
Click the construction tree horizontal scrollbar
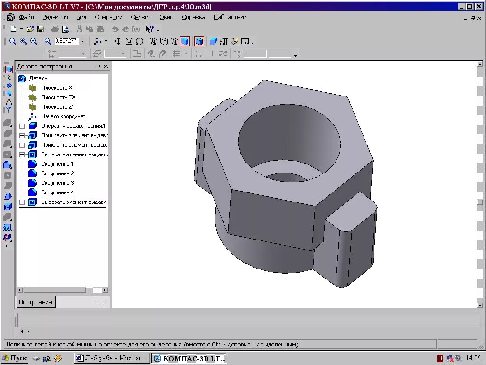point(63,290)
